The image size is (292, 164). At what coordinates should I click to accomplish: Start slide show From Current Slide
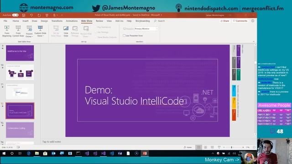point(18,31)
